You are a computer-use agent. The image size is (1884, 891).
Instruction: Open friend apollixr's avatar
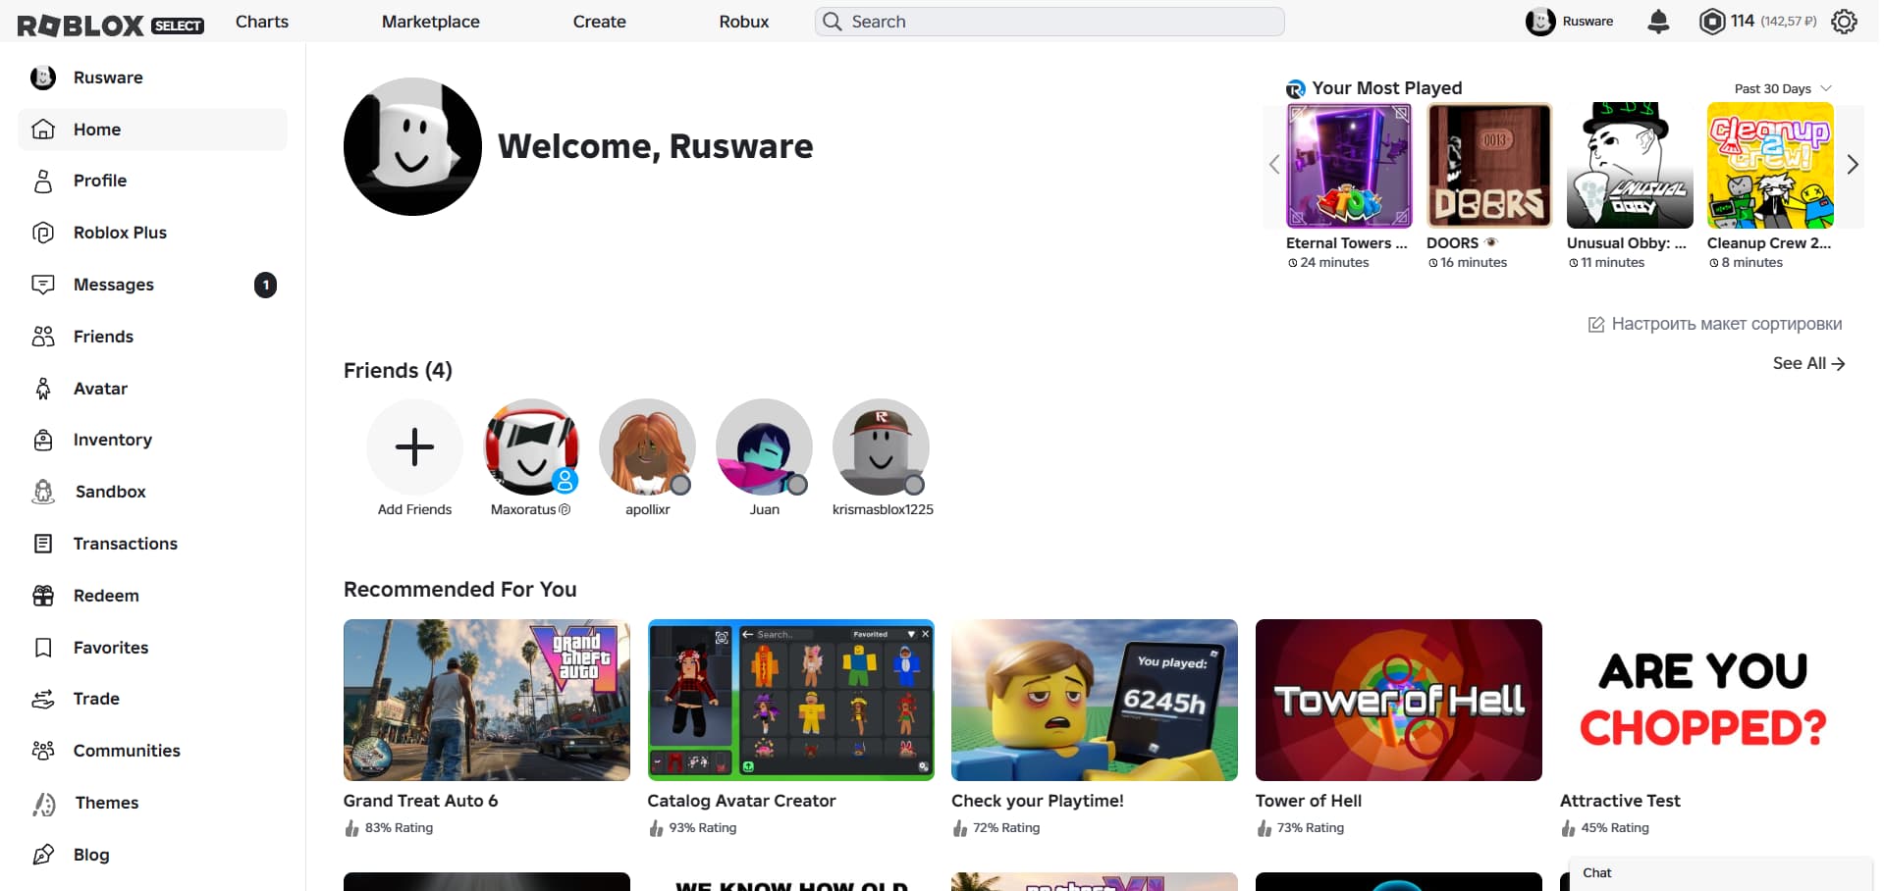tap(648, 446)
